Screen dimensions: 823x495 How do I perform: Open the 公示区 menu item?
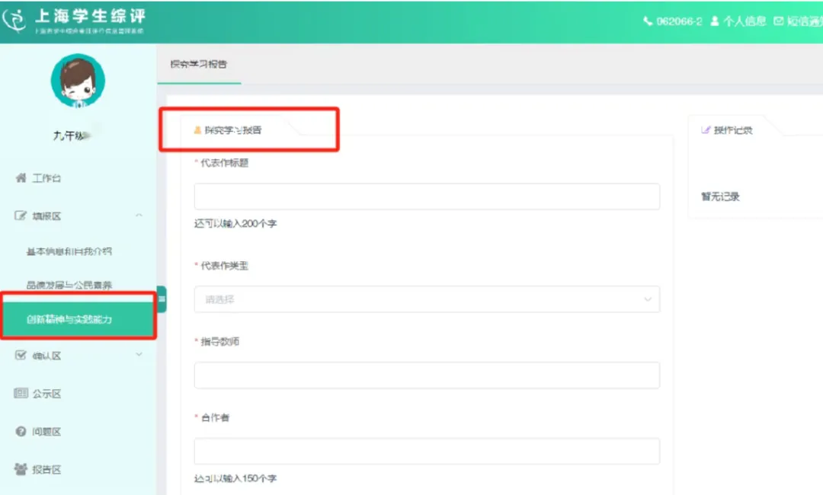(46, 393)
